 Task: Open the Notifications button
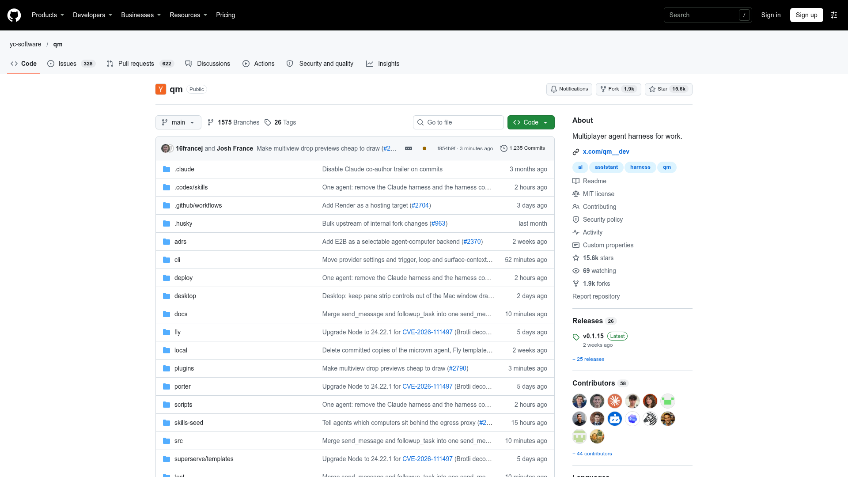[x=569, y=89]
